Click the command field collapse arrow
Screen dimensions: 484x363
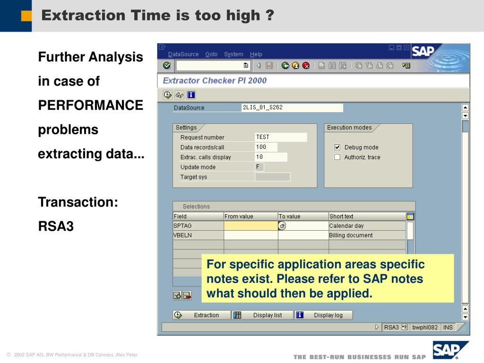pyautogui.click(x=259, y=65)
